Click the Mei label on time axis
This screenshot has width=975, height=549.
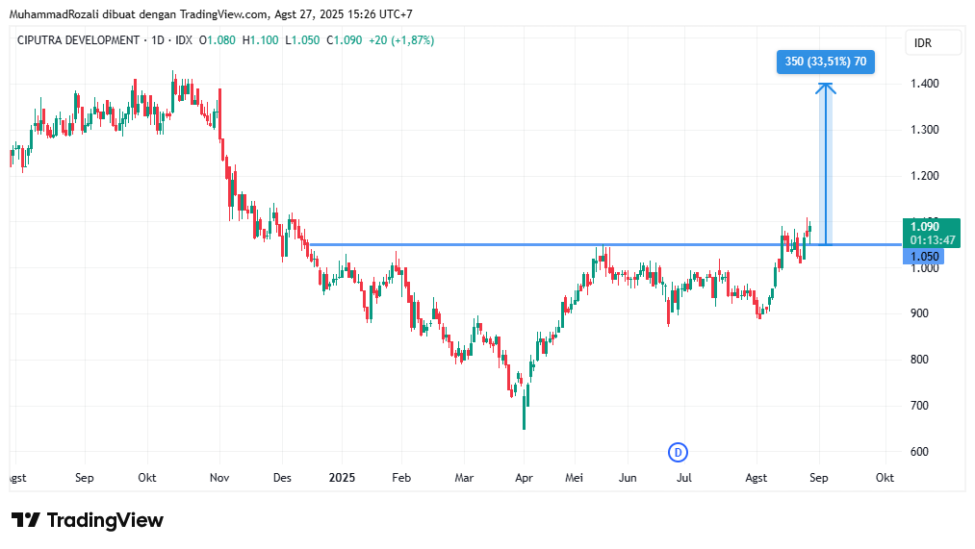click(574, 478)
